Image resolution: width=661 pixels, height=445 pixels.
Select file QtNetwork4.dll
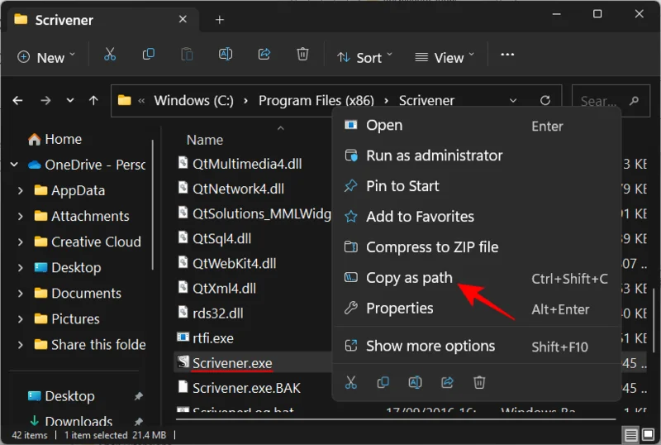(x=238, y=189)
